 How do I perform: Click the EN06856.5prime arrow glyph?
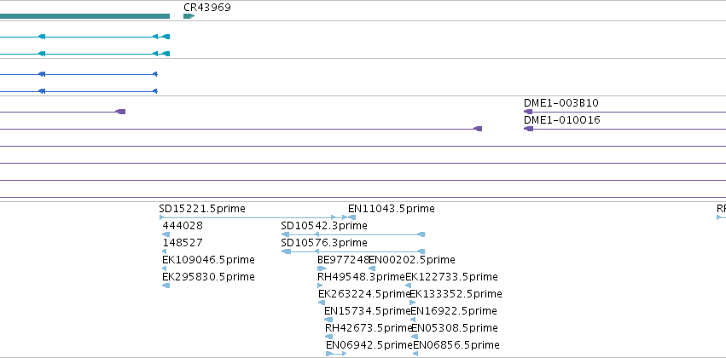(x=415, y=355)
